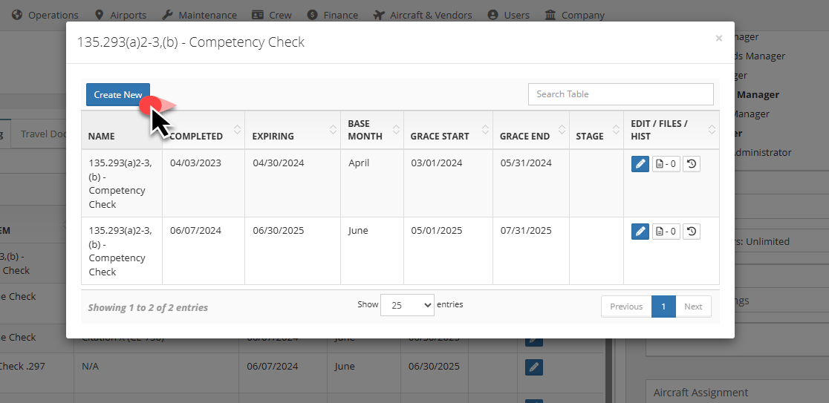
Task: Open the Operations menu
Action: tap(45, 16)
